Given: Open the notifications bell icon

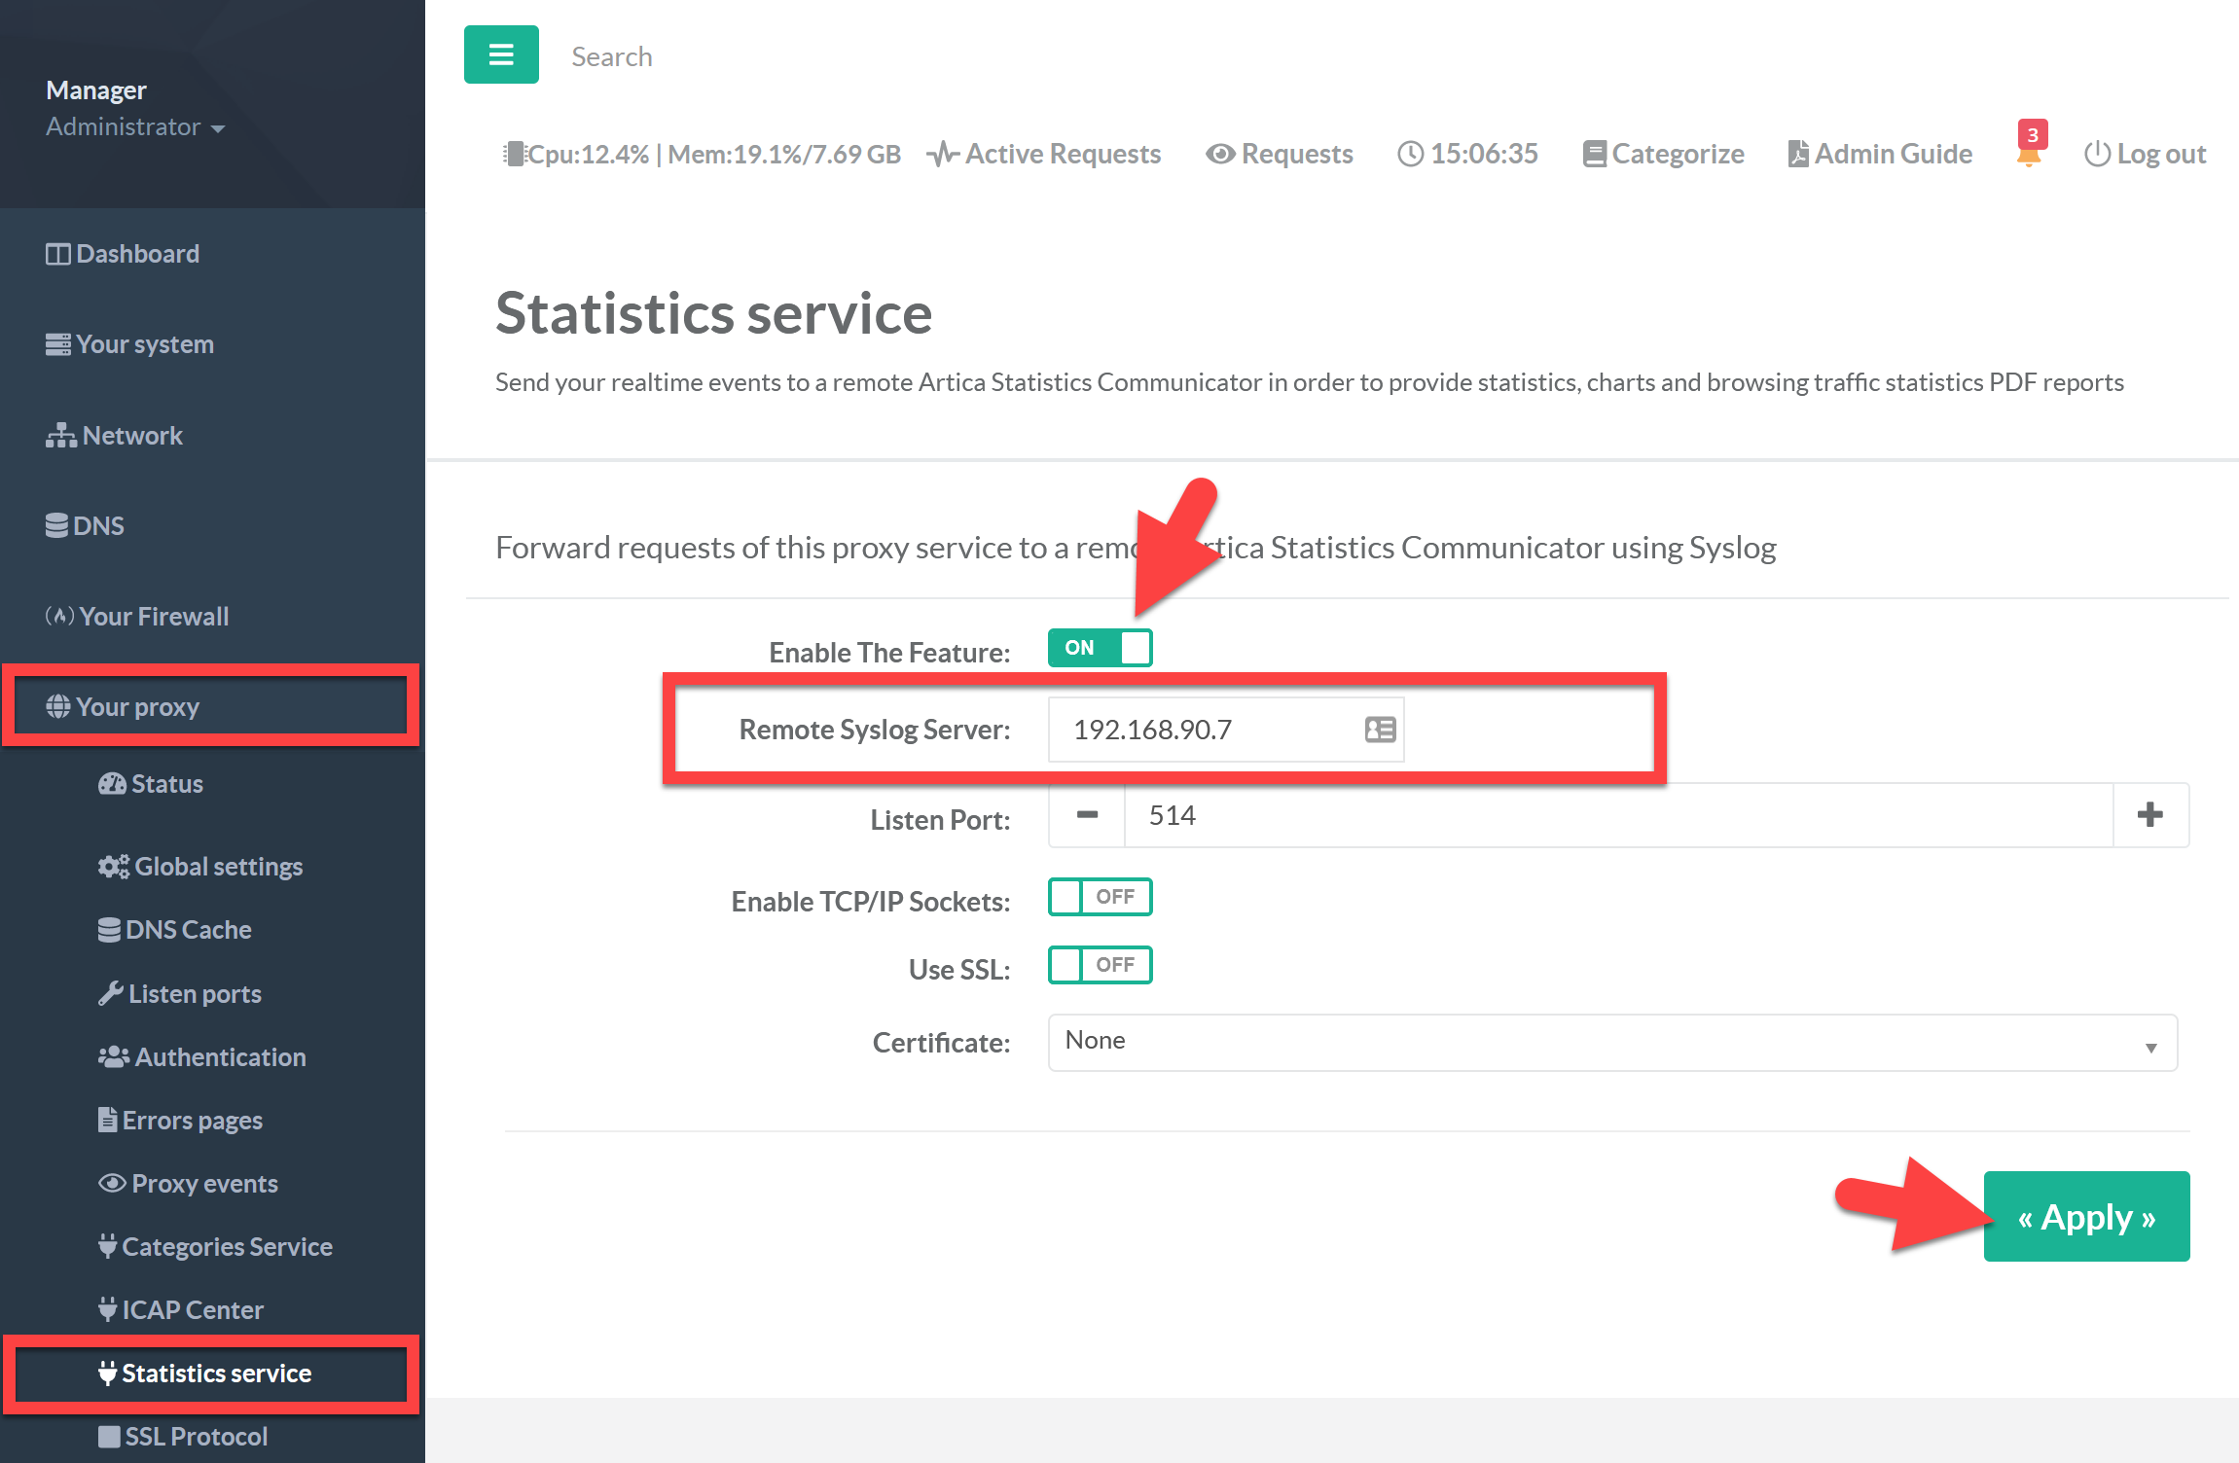Looking at the screenshot, I should [x=2029, y=154].
